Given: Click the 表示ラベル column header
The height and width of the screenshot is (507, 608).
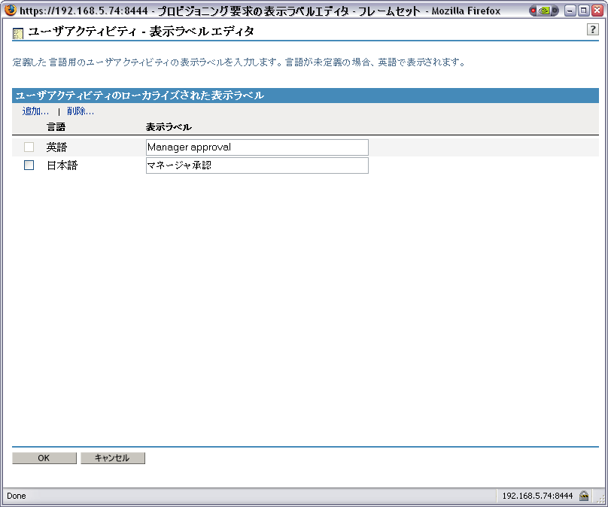Looking at the screenshot, I should tap(169, 126).
